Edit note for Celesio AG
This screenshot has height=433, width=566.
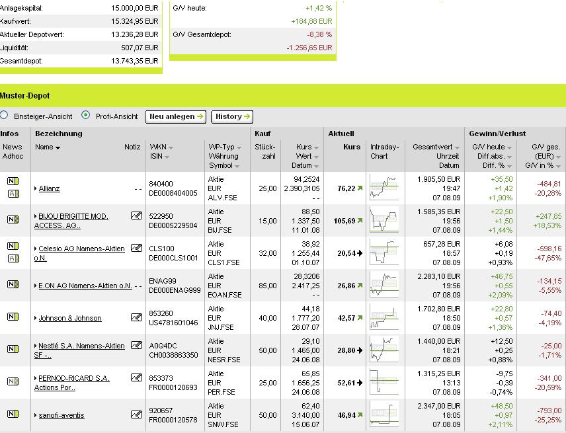136,249
